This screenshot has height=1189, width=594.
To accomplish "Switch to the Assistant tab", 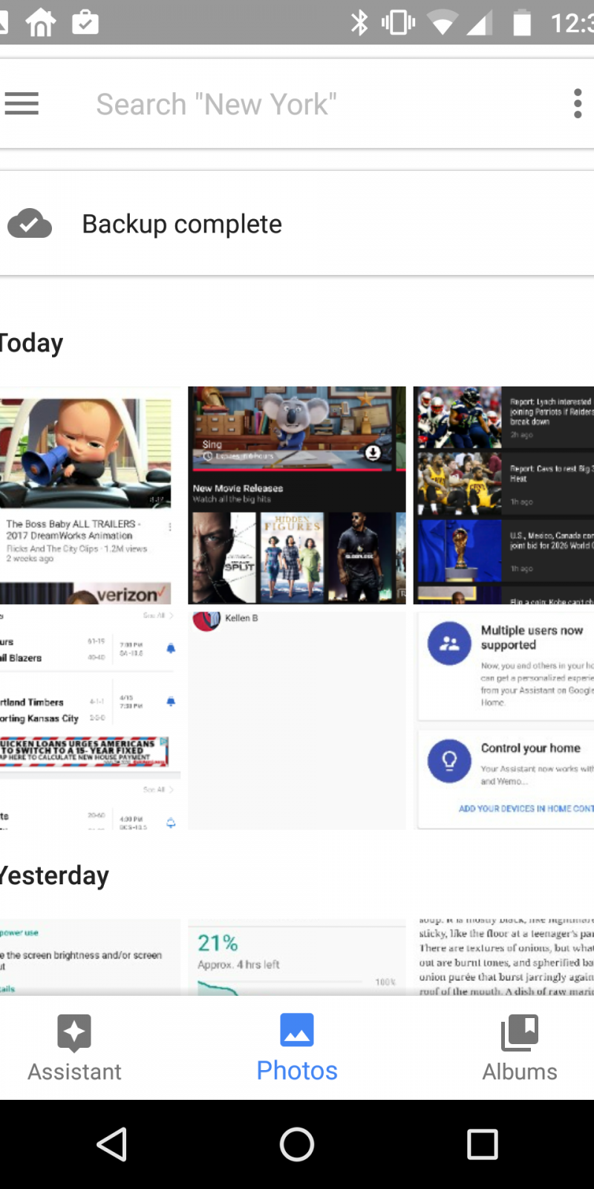I will (74, 1048).
